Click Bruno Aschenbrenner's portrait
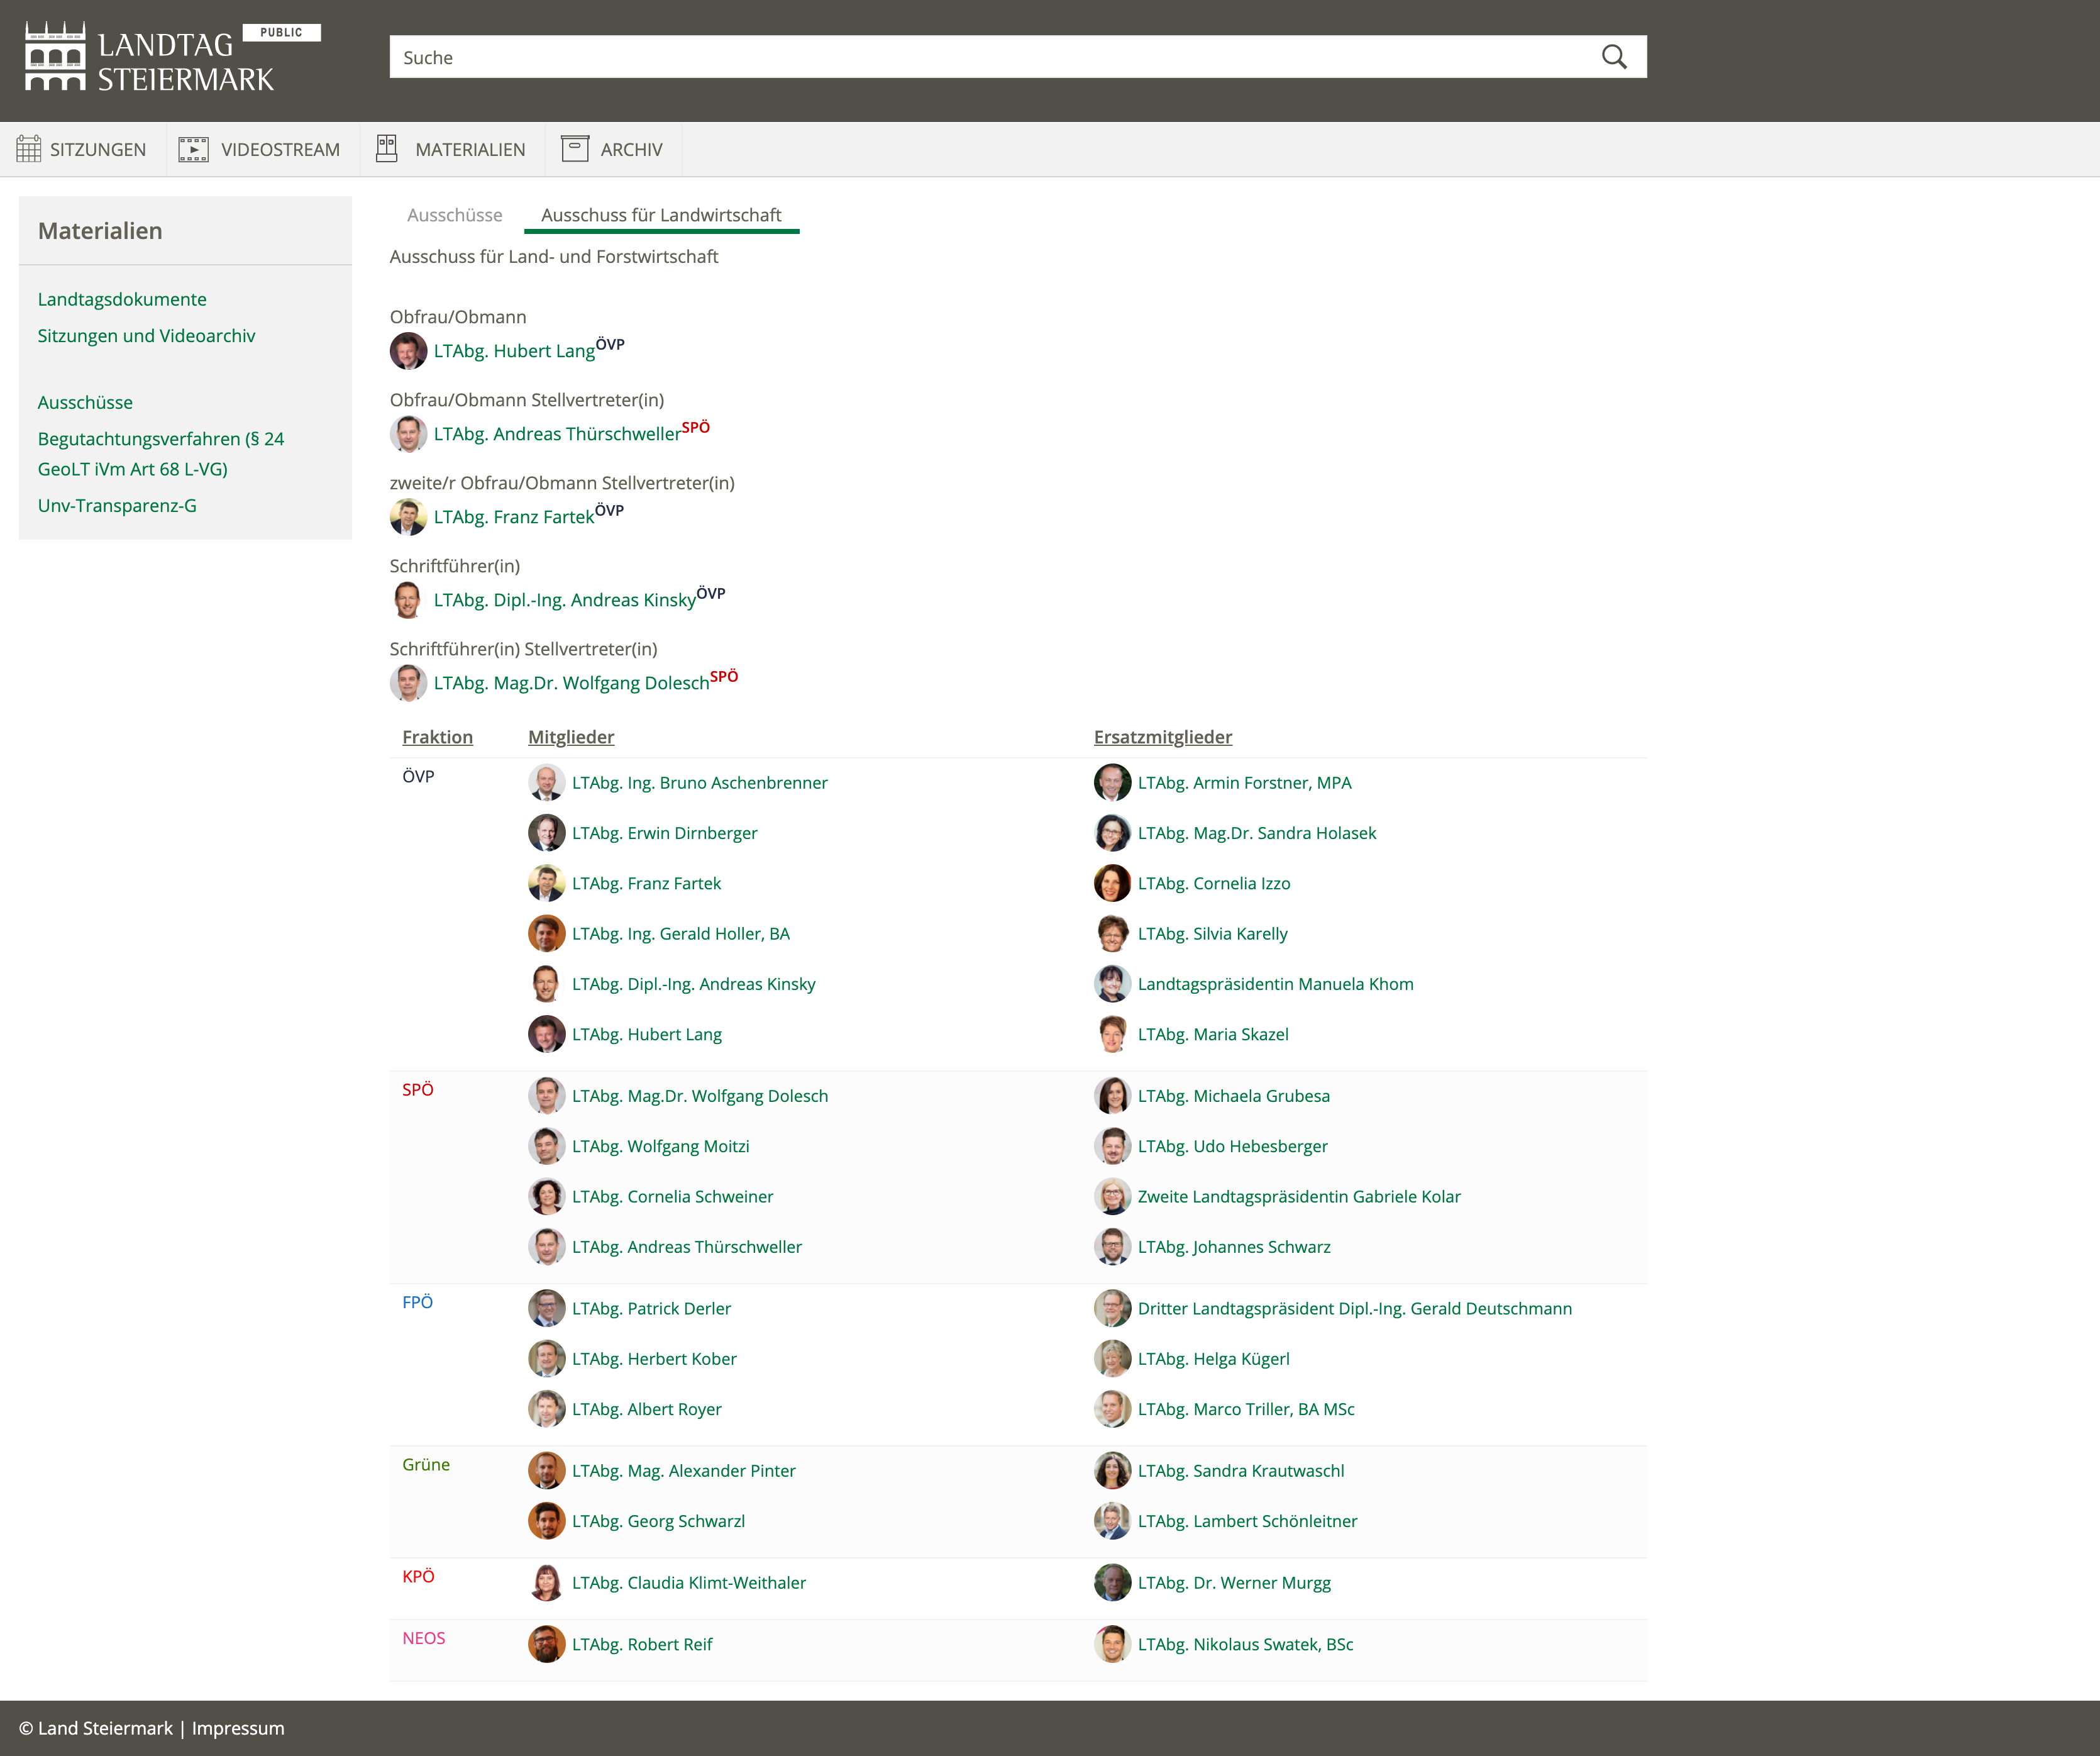2100x1756 pixels. pyautogui.click(x=546, y=784)
